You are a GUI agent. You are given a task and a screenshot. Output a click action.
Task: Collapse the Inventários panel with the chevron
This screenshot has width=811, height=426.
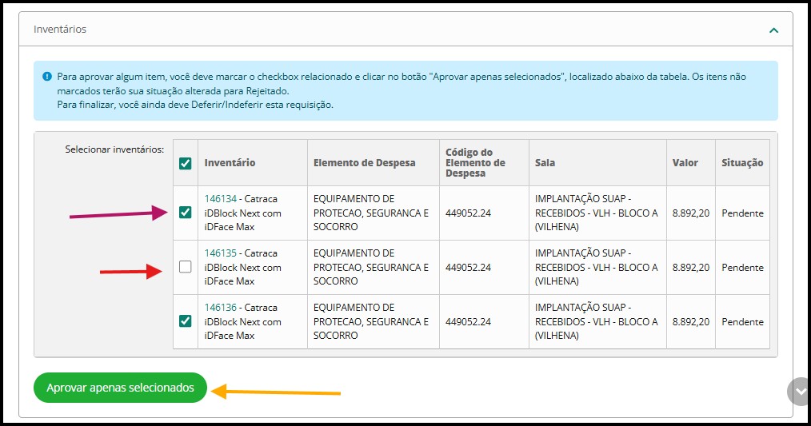point(773,30)
